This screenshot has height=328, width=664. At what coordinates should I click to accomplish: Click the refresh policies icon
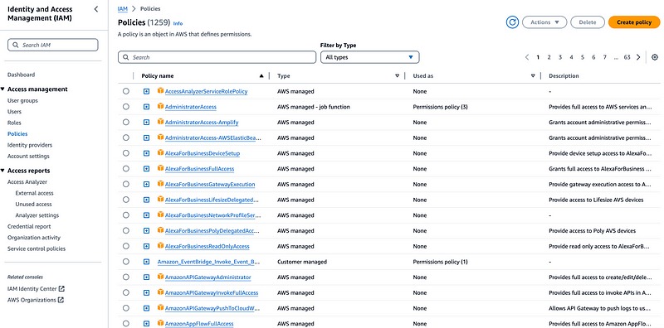click(x=512, y=22)
